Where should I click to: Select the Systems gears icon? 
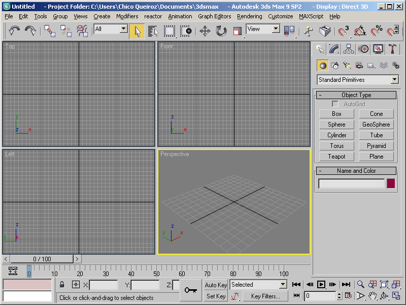(x=396, y=66)
